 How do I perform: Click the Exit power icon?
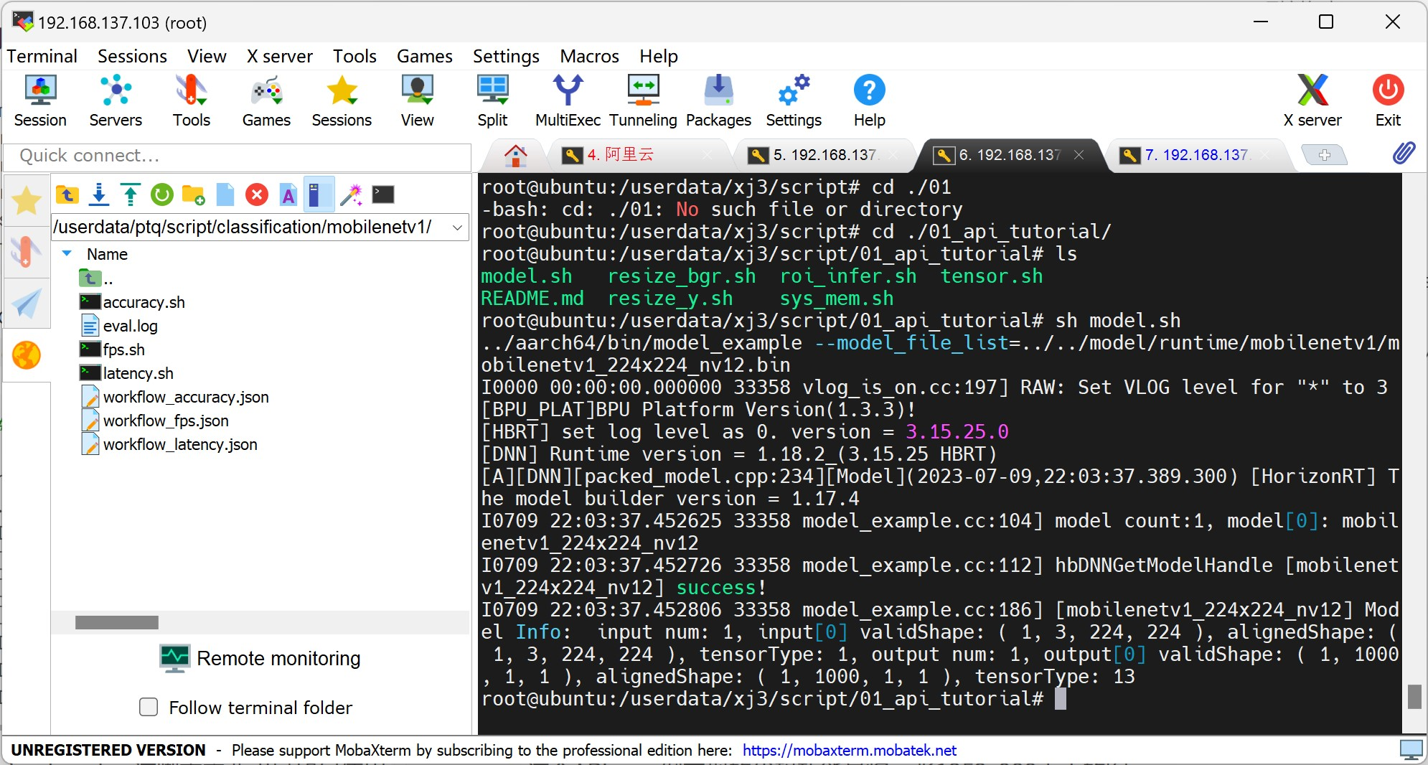pos(1388,101)
